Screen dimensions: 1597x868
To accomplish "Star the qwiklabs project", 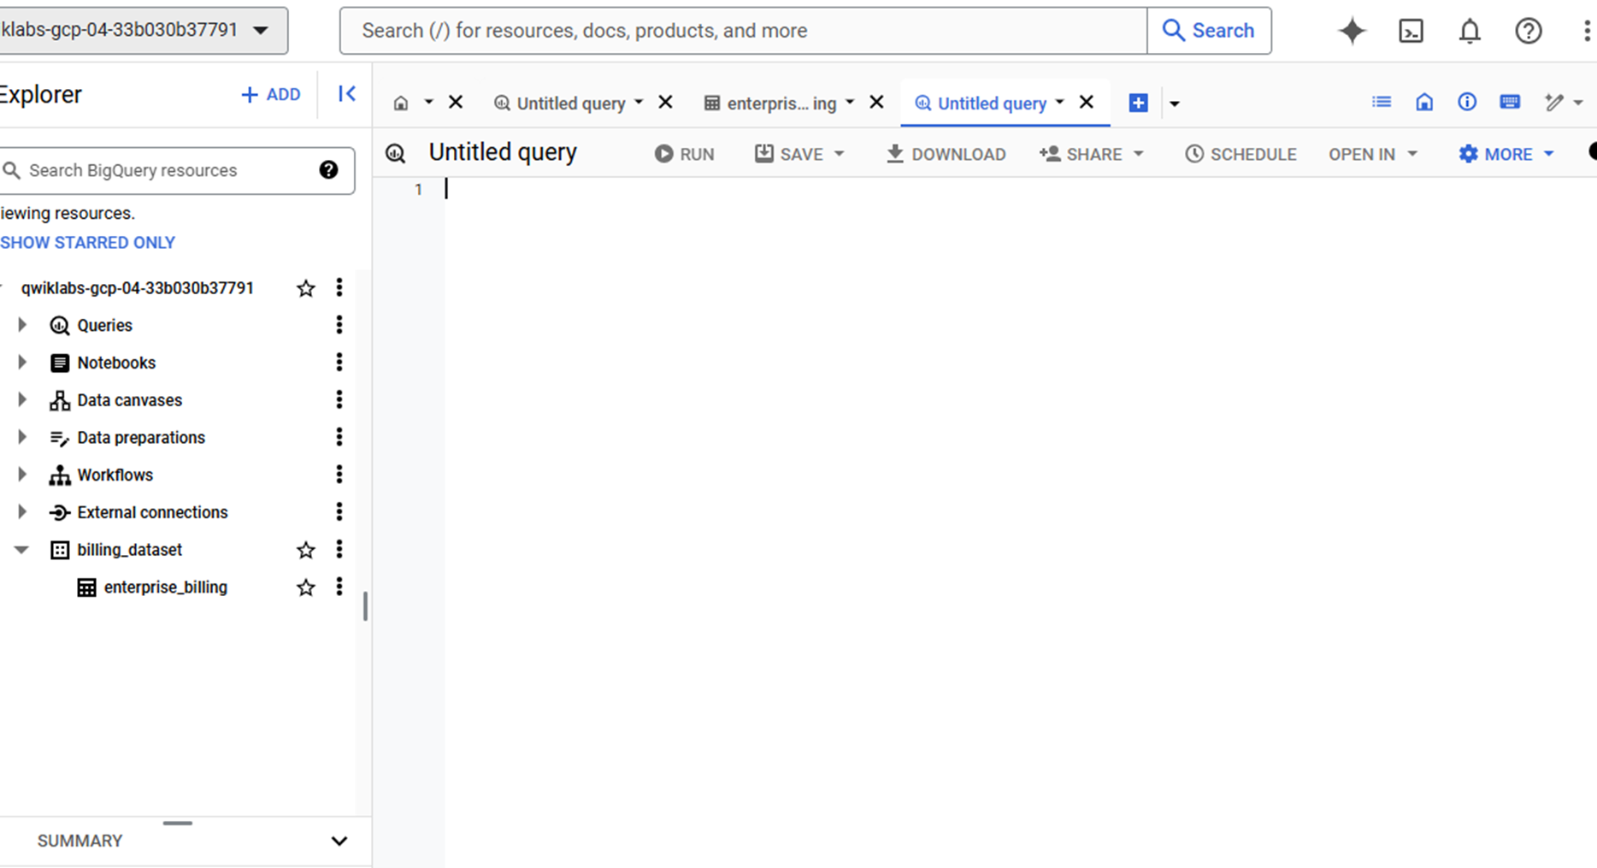I will click(305, 288).
